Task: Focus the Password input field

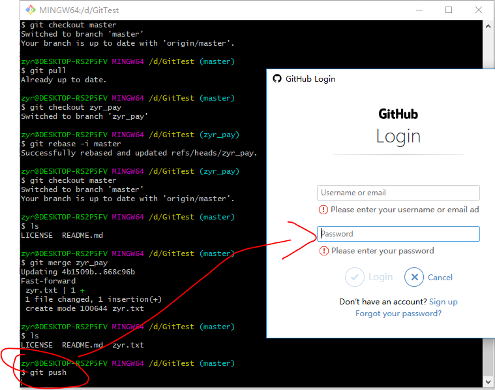Action: coord(398,234)
